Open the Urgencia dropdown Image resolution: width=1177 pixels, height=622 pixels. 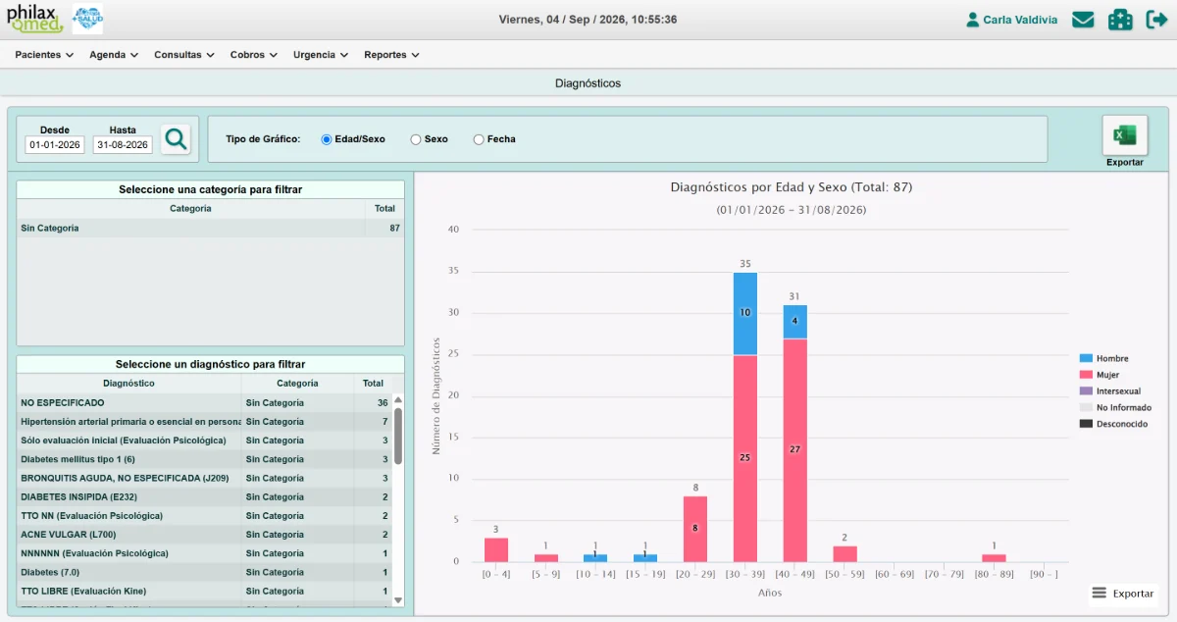click(x=321, y=55)
